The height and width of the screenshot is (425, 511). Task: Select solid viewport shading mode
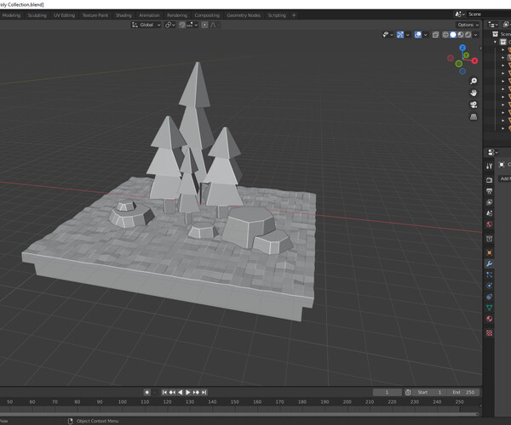click(452, 35)
